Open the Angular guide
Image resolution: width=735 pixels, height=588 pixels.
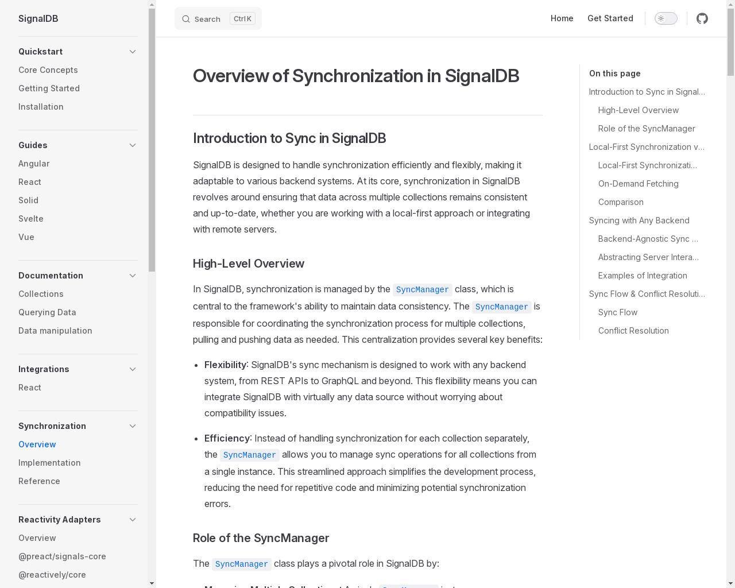[x=34, y=164]
